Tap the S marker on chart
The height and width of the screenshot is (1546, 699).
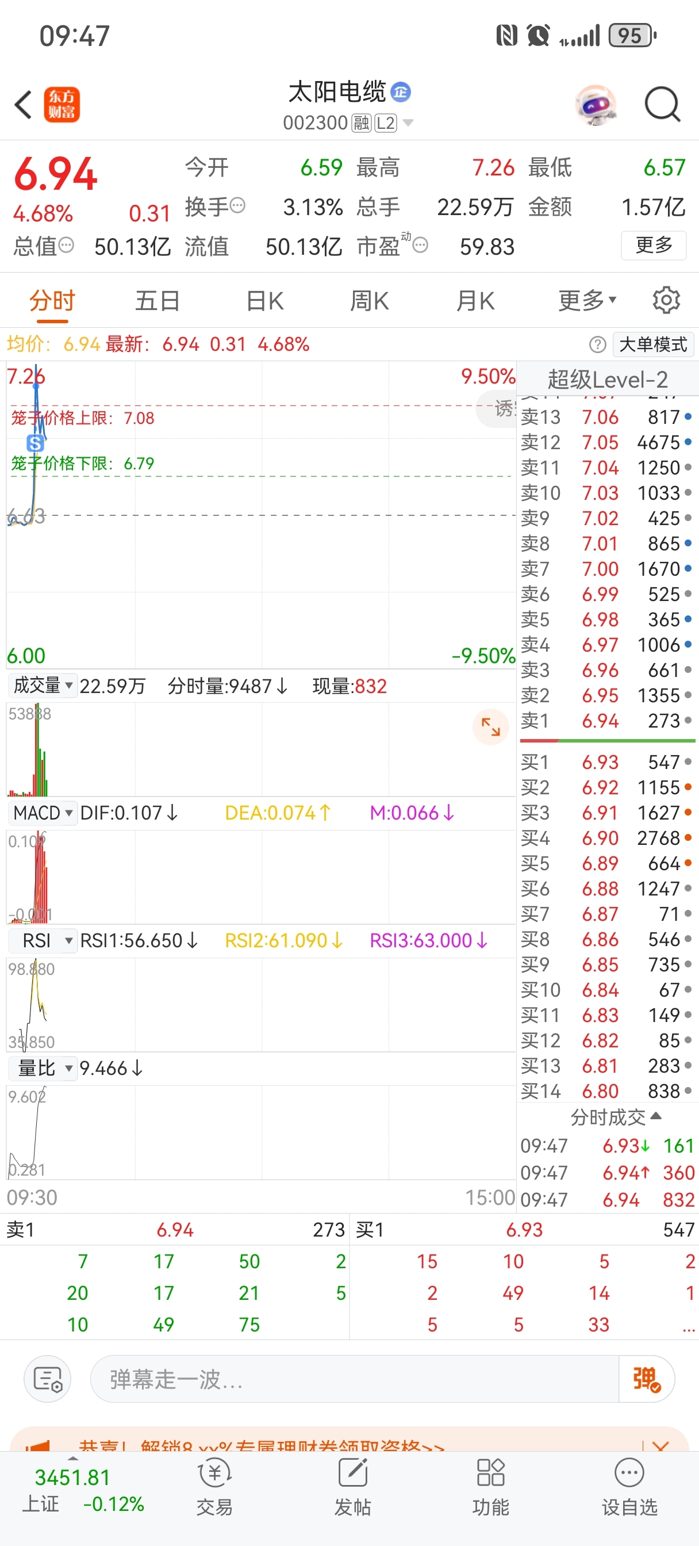pos(36,443)
